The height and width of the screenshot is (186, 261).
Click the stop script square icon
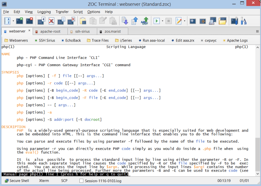(x=169, y=21)
